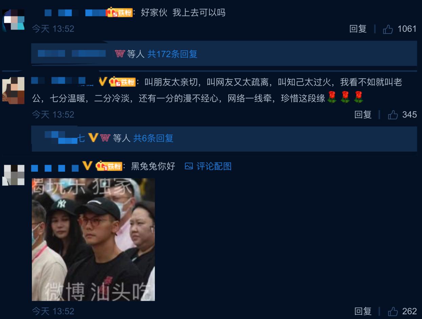Like the comment with 345 likes

point(393,115)
